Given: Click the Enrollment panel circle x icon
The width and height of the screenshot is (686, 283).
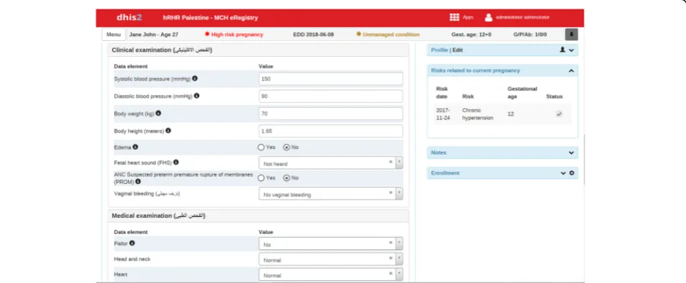Looking at the screenshot, I should (x=572, y=173).
